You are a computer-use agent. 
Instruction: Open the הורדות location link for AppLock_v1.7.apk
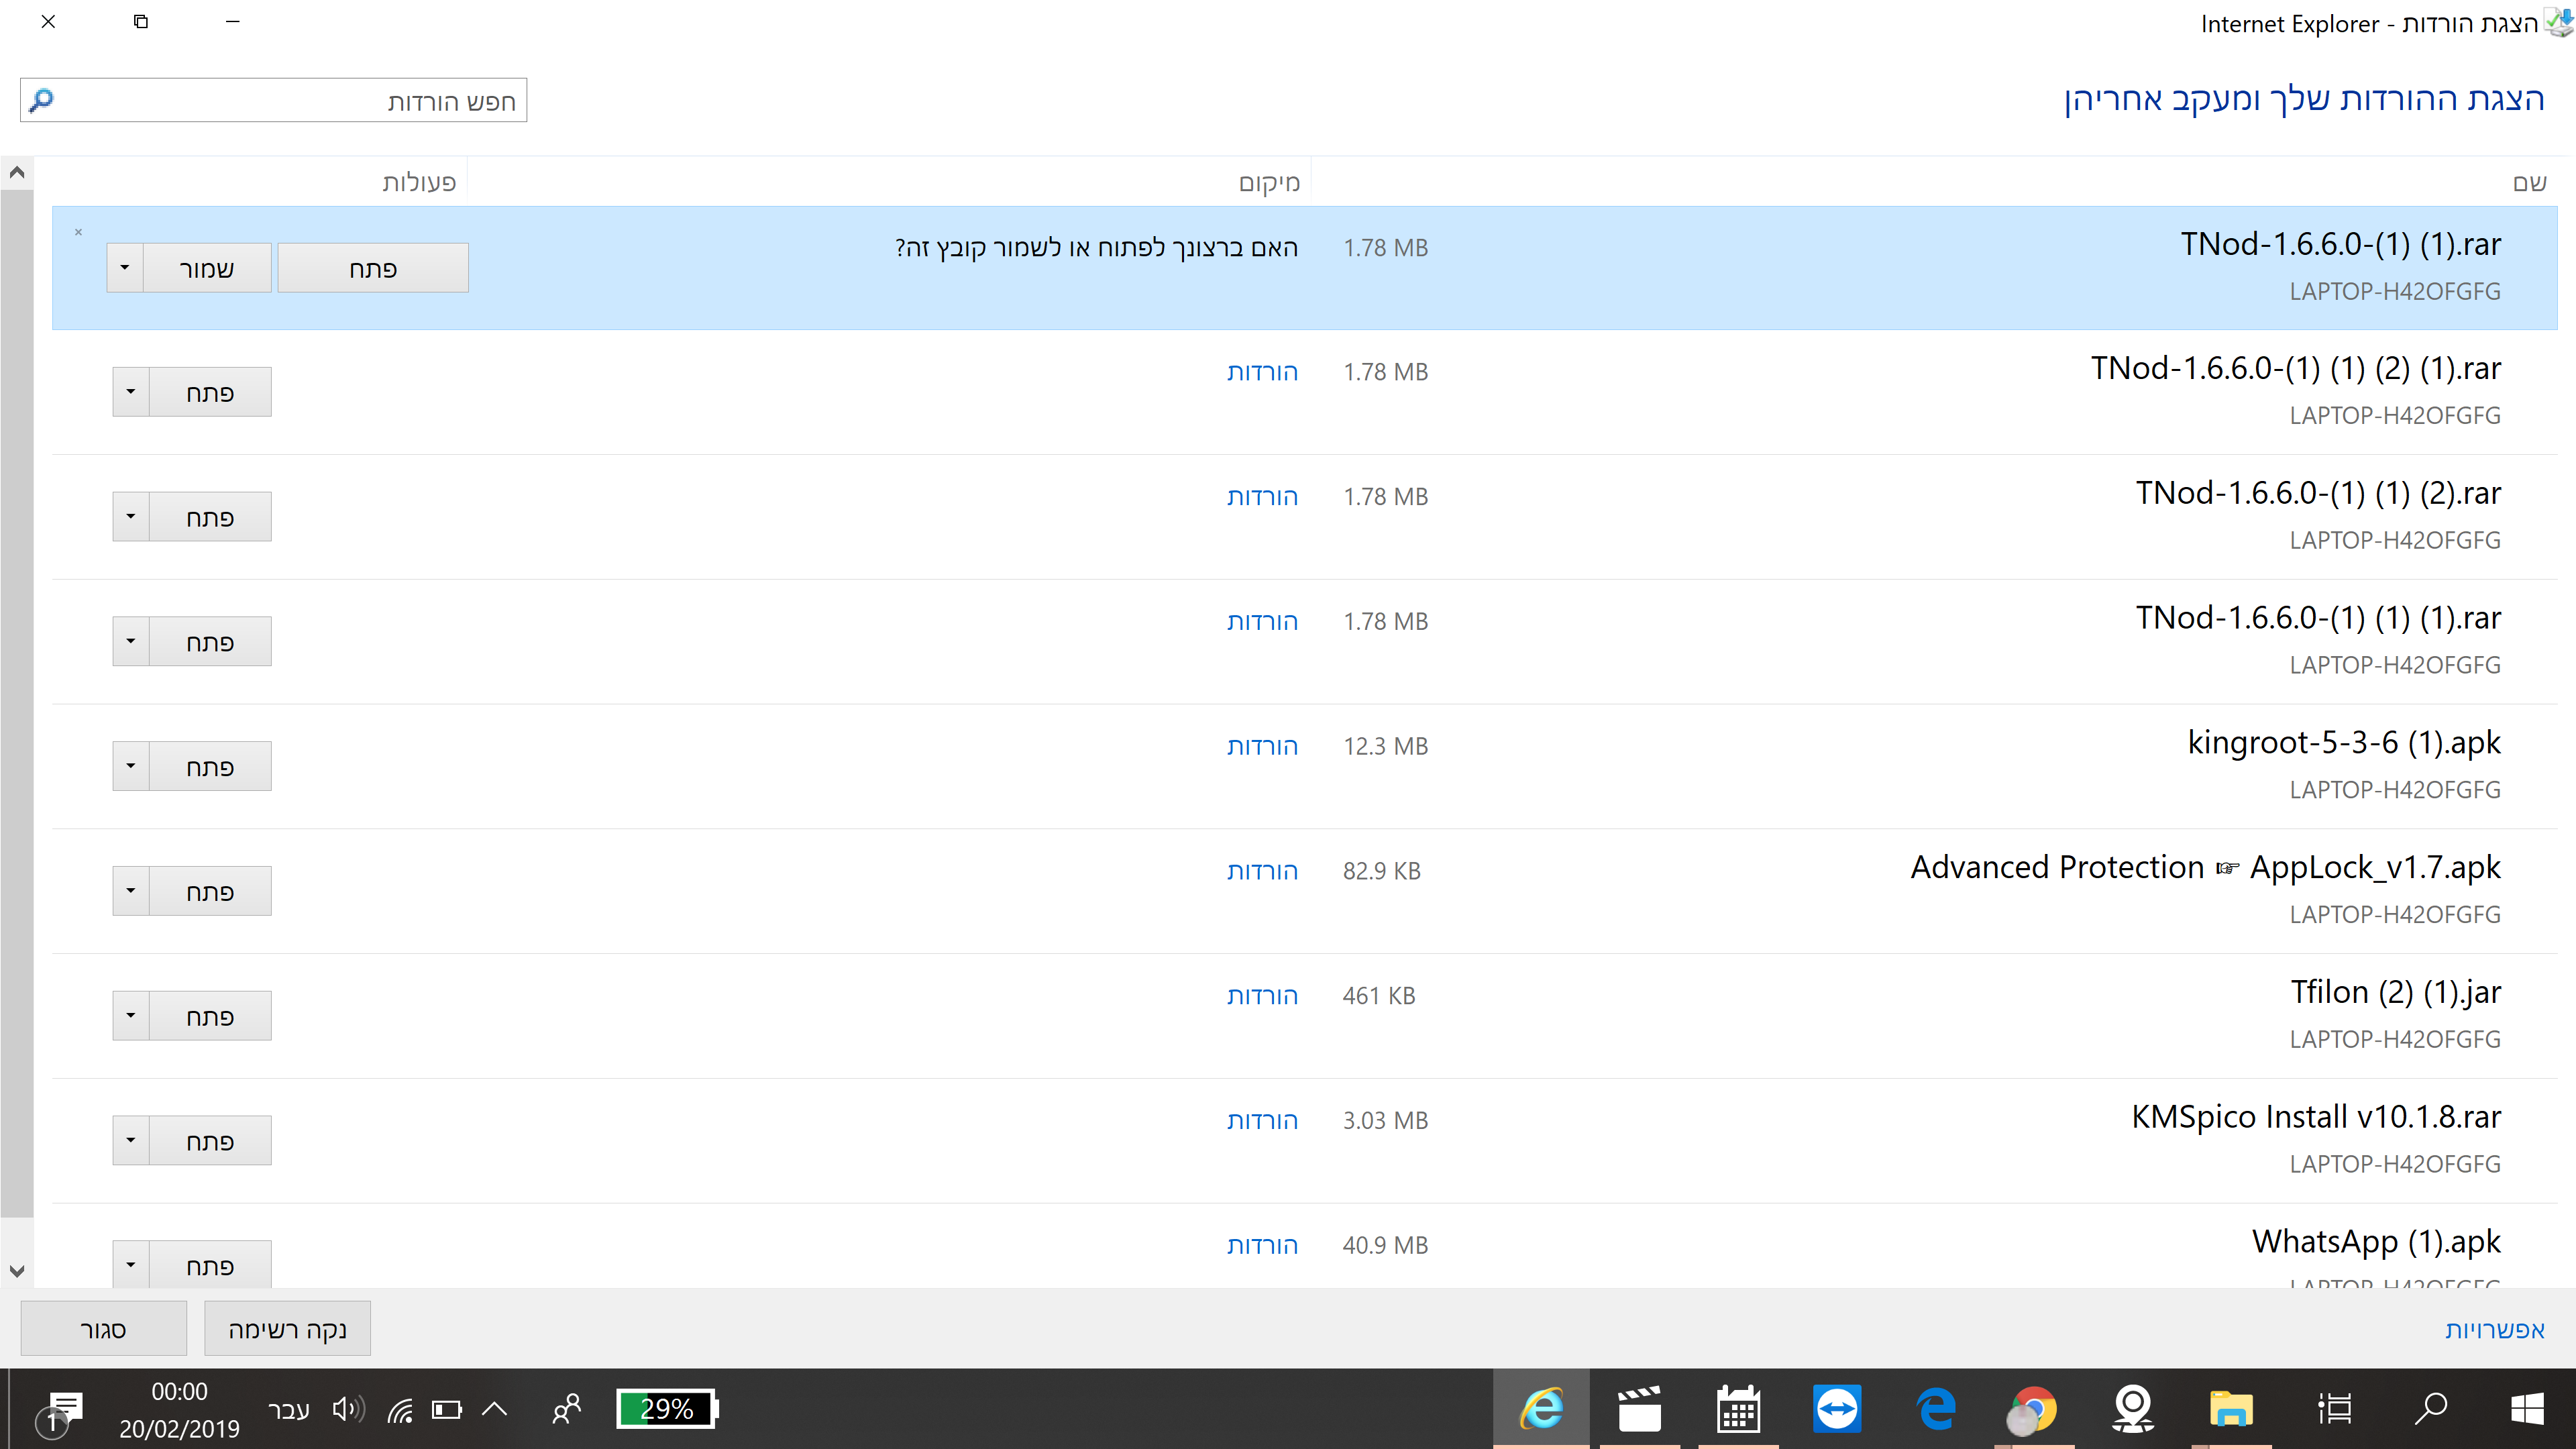pos(1262,871)
